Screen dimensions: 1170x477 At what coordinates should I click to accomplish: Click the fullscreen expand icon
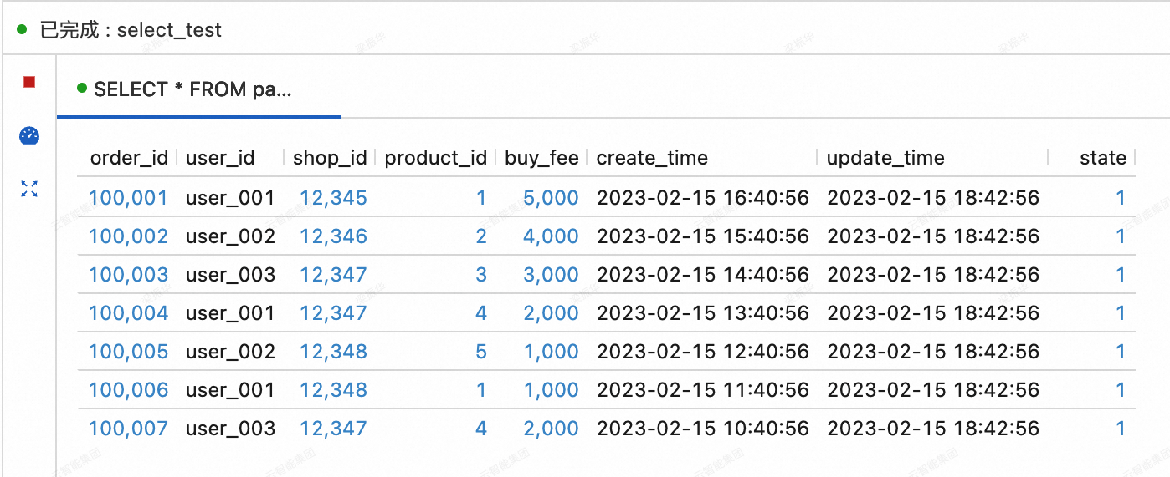tap(29, 189)
